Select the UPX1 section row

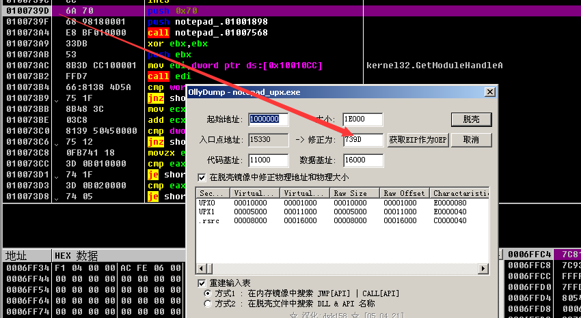[342, 212]
